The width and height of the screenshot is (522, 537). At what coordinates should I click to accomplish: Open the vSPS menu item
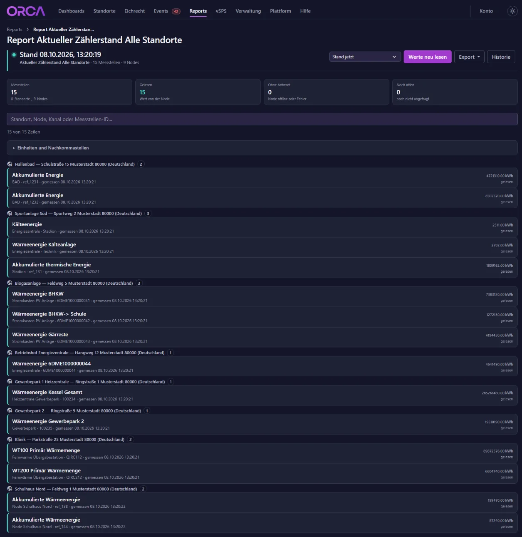tap(221, 11)
